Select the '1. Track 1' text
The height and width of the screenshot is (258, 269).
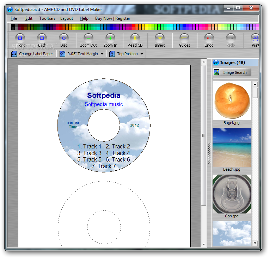coord(89,146)
